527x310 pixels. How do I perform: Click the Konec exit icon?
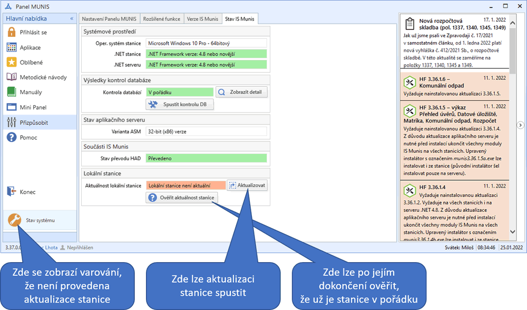point(12,192)
